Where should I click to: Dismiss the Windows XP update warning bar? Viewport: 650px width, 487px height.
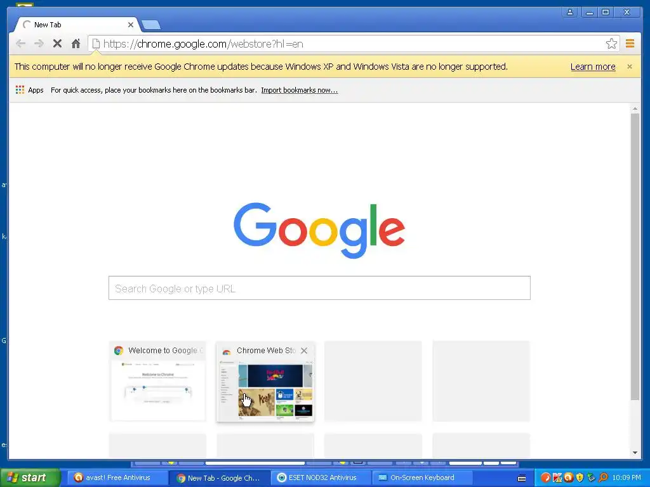click(x=630, y=67)
